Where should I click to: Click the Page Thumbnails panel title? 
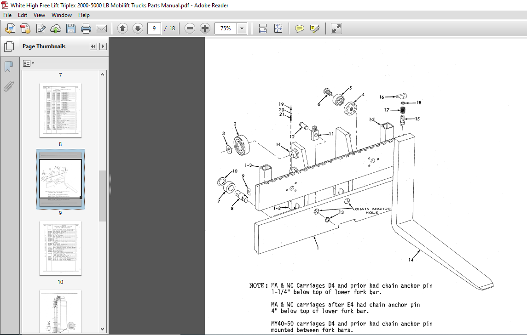pyautogui.click(x=44, y=46)
